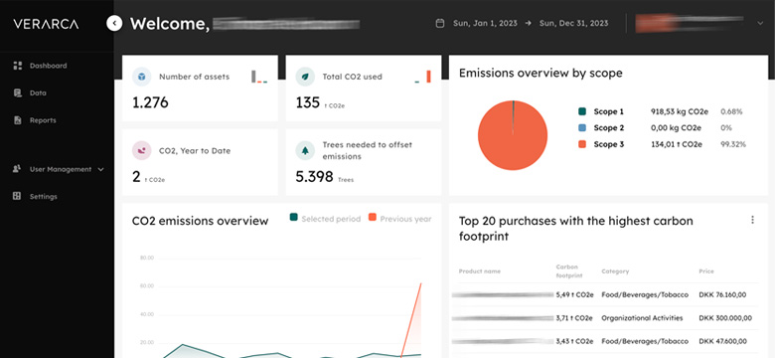The image size is (775, 358).
Task: Open the account dropdown arrow in header
Action: (x=760, y=23)
